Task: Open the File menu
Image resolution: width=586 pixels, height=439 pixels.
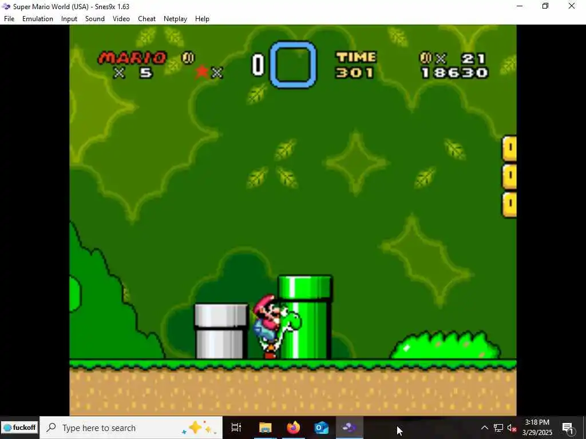Action: pyautogui.click(x=9, y=19)
